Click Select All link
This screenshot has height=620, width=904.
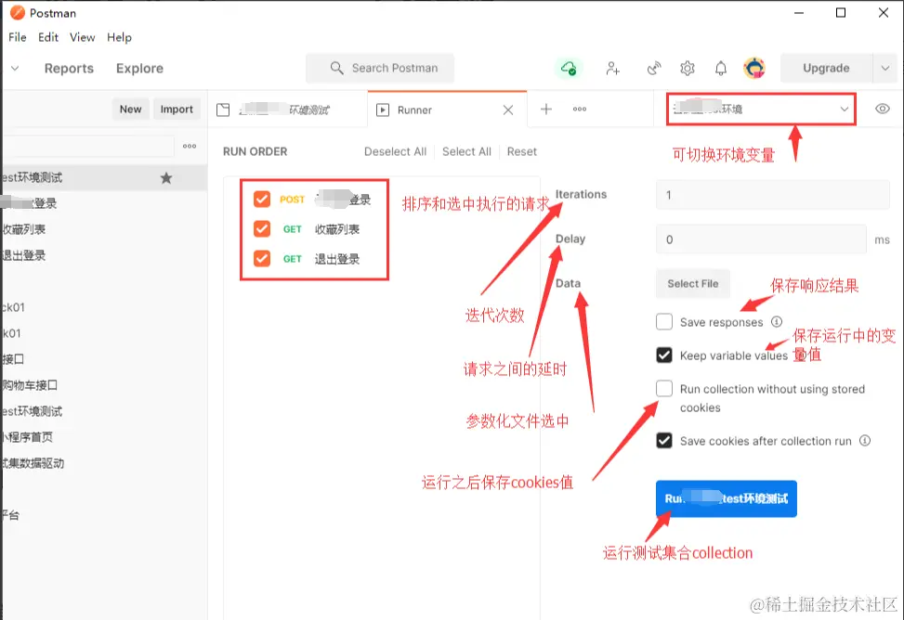[x=466, y=151]
